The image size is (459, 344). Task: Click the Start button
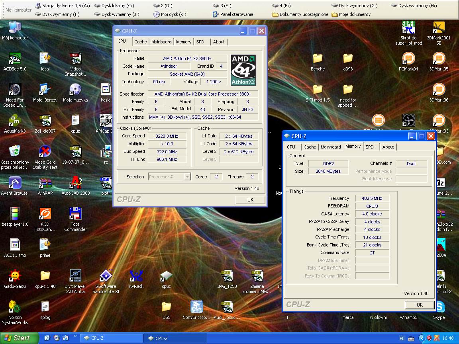[x=19, y=338]
